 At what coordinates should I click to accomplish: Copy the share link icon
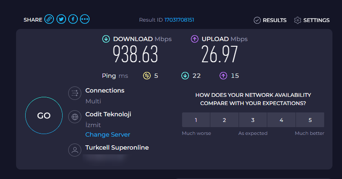click(49, 19)
